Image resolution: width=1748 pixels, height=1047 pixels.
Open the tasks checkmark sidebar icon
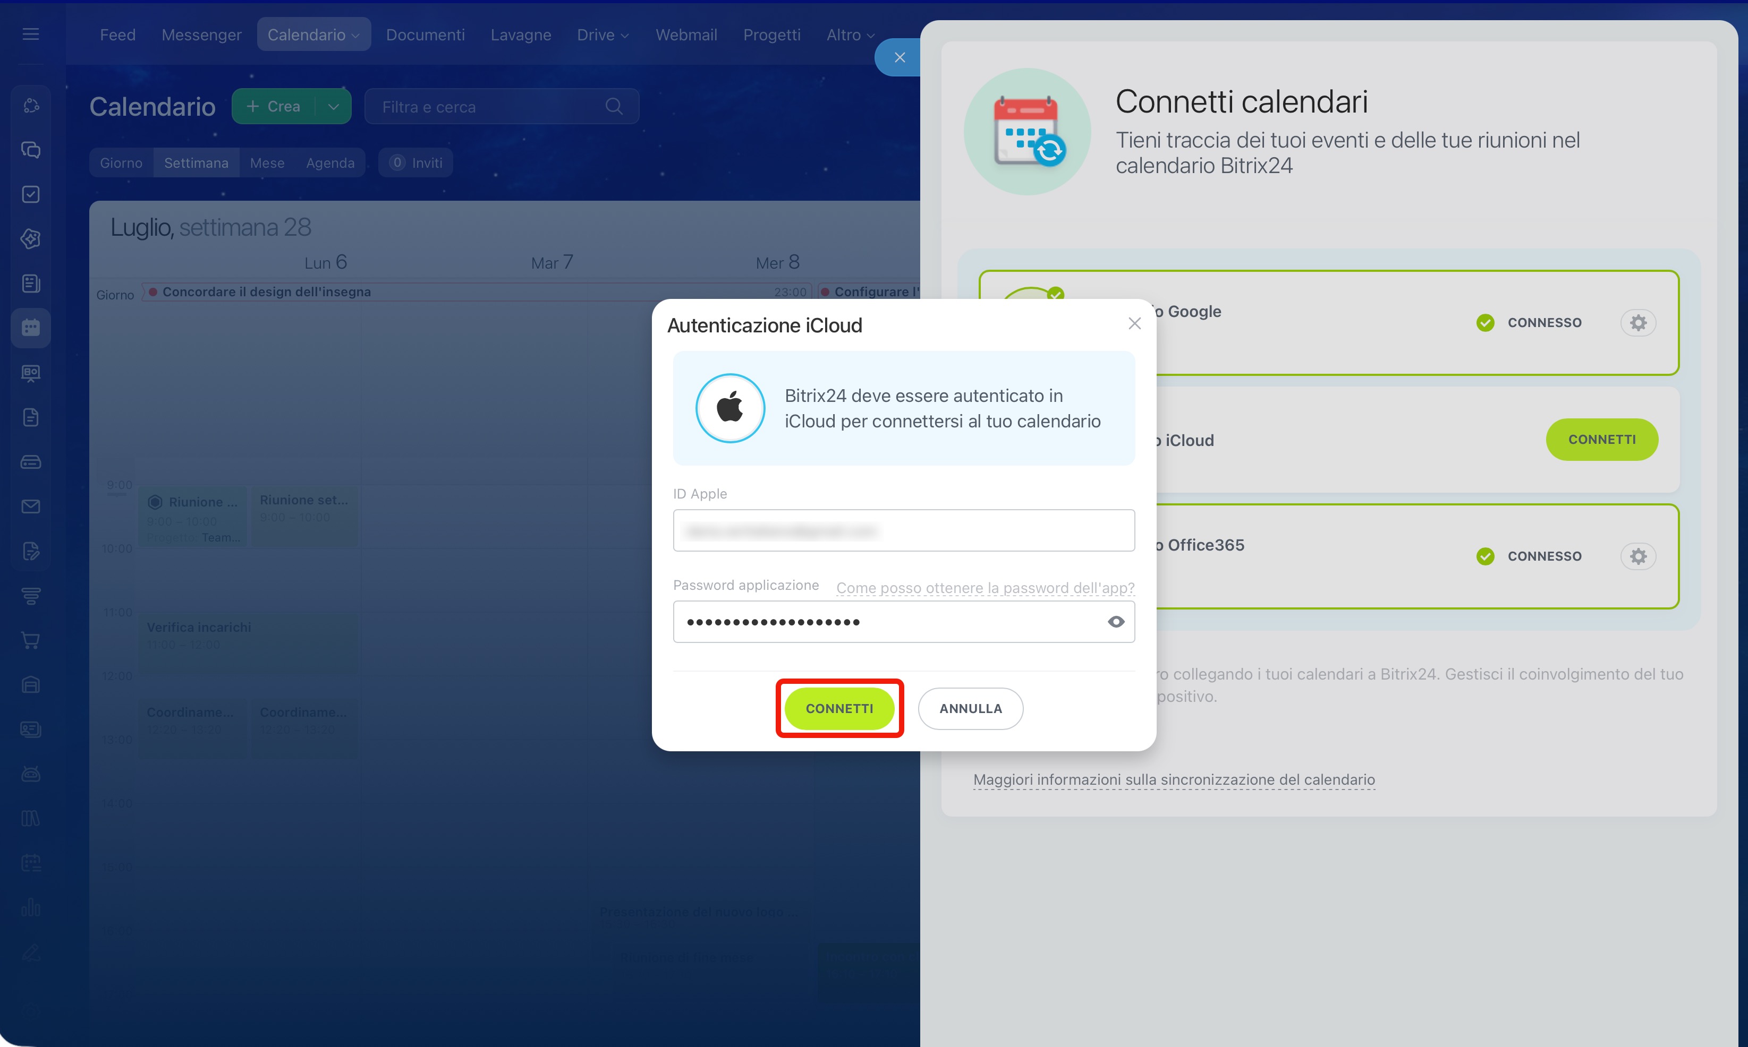click(x=30, y=194)
